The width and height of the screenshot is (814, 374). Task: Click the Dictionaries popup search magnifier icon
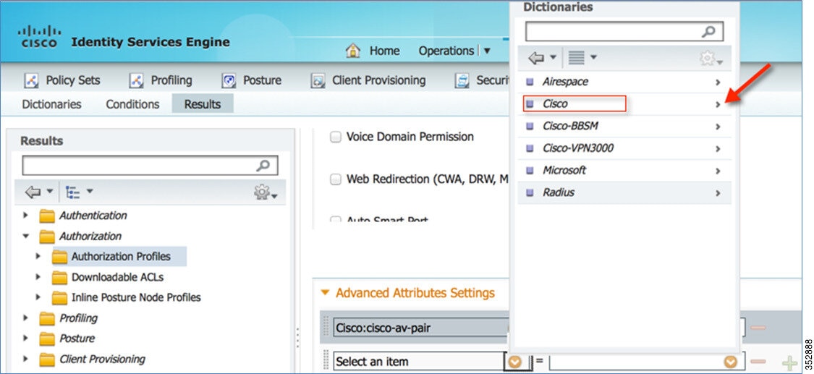pyautogui.click(x=708, y=32)
